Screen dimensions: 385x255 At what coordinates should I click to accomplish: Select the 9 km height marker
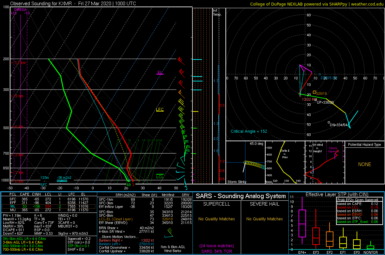point(19,96)
